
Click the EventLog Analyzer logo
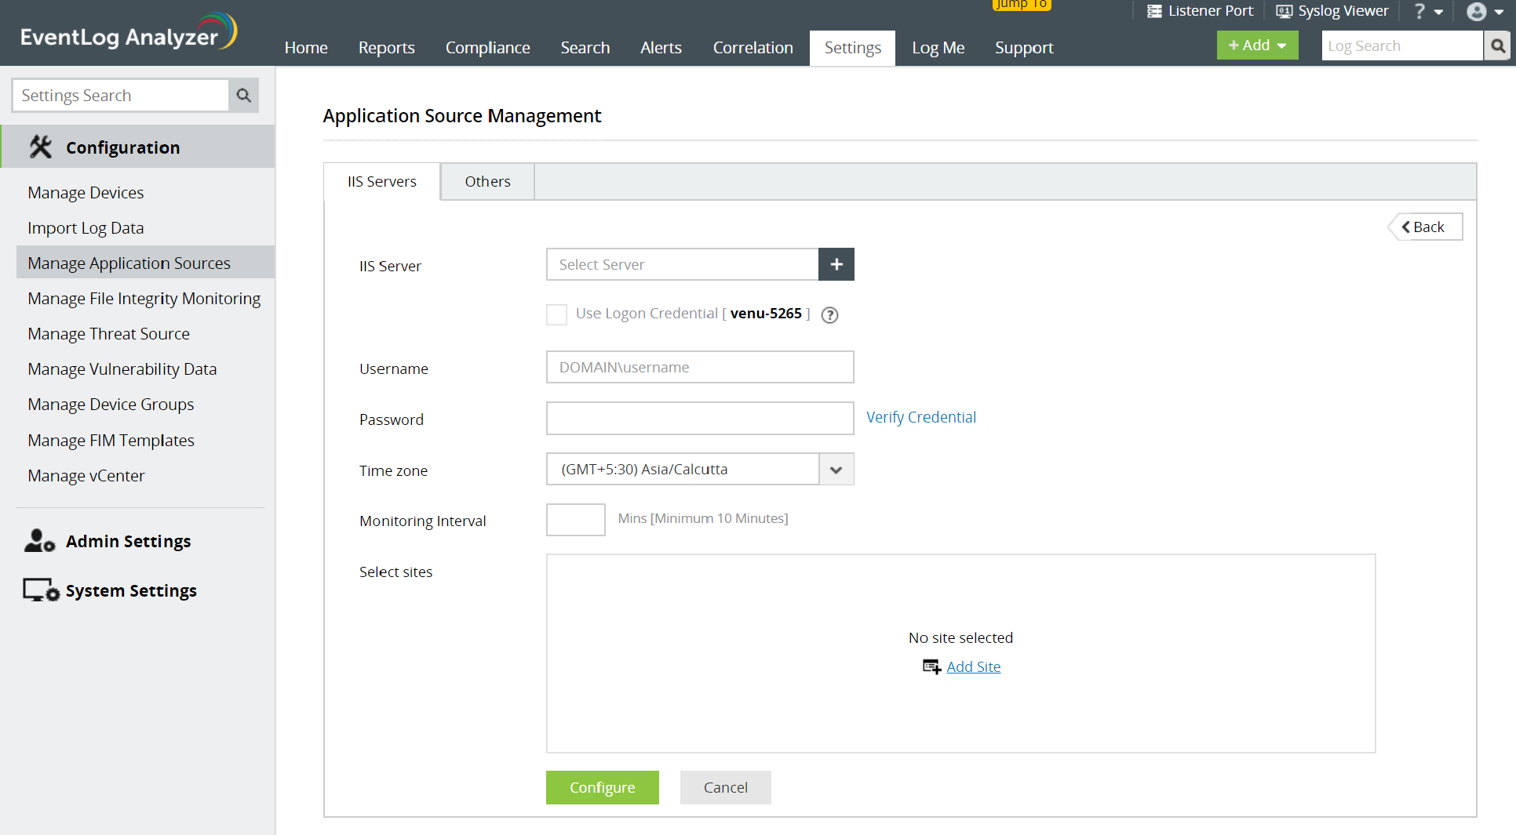pyautogui.click(x=128, y=33)
